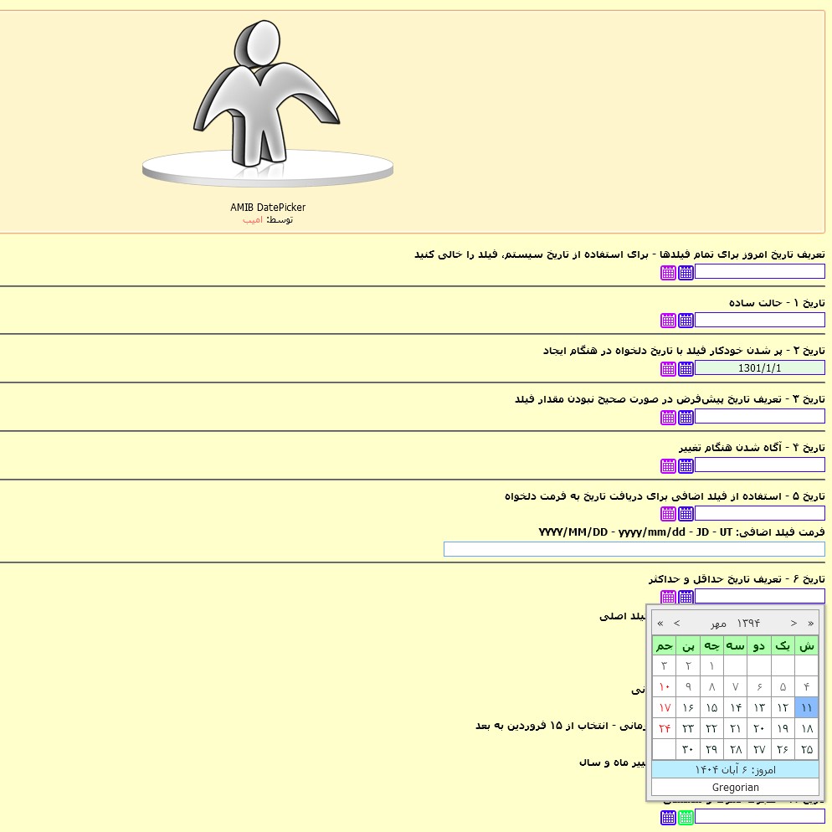
Task: Go back one month with the < arrow
Action: [x=676, y=623]
